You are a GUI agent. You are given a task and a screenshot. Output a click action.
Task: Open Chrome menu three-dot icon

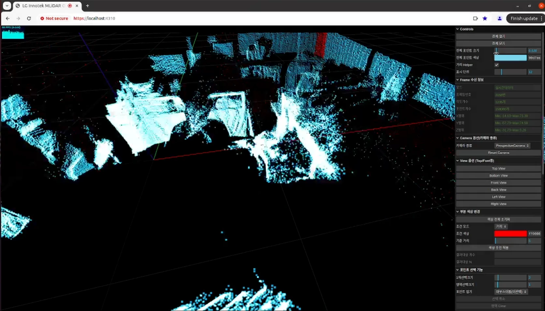(541, 19)
